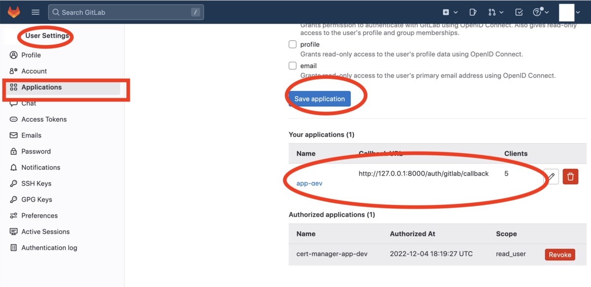Revoke the cert-manager-app-dev authorization
Image resolution: width=591 pixels, height=287 pixels.
click(559, 255)
